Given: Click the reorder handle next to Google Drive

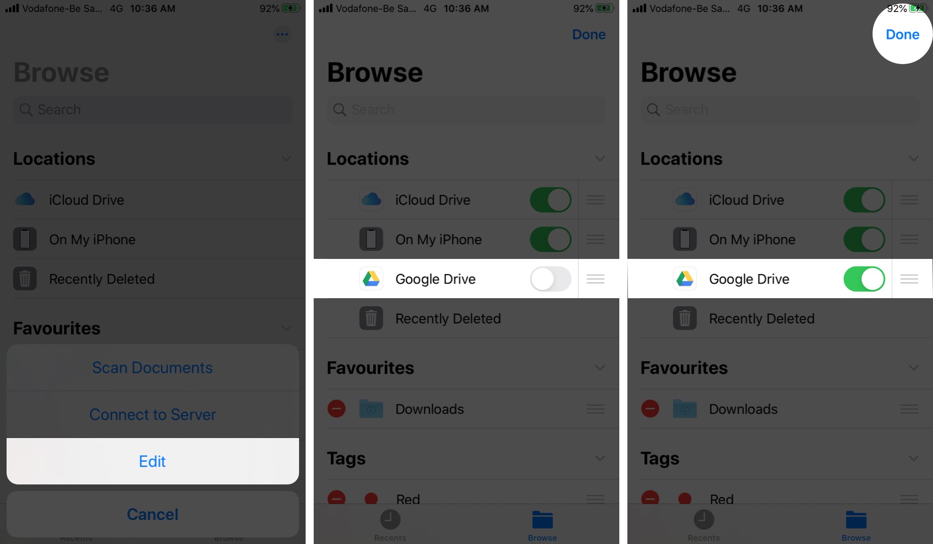Looking at the screenshot, I should 596,279.
